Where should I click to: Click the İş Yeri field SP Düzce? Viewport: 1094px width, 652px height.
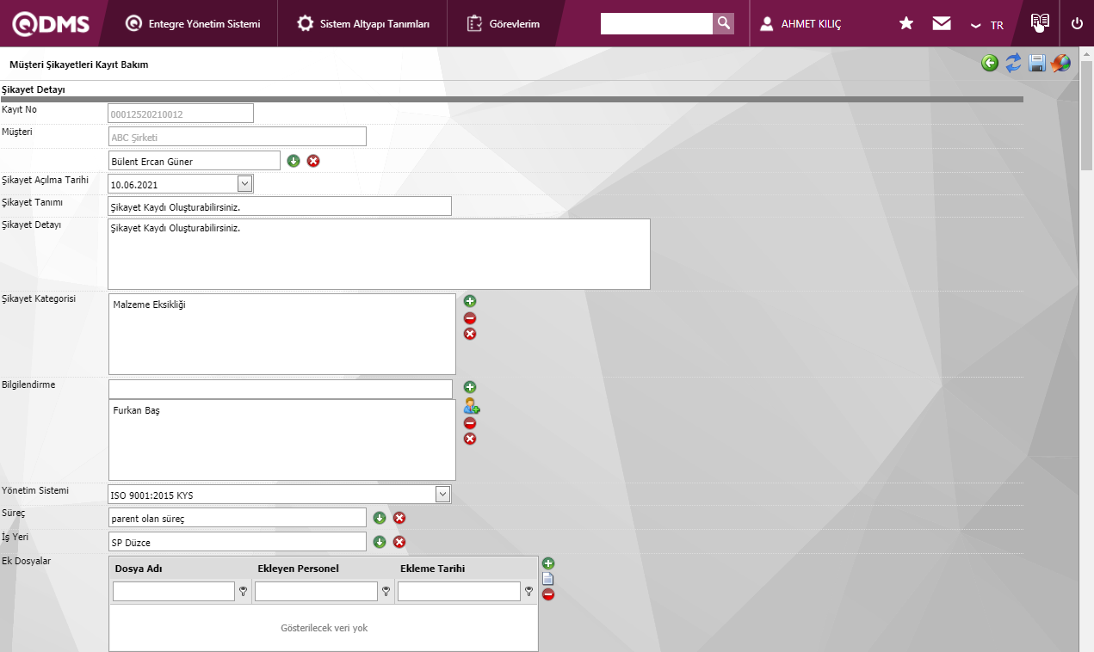pos(237,542)
